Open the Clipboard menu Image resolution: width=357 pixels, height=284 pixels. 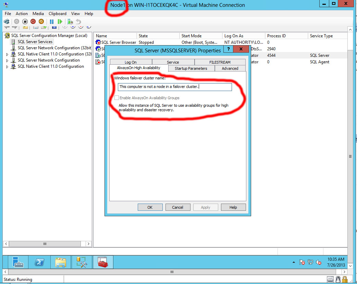click(57, 14)
